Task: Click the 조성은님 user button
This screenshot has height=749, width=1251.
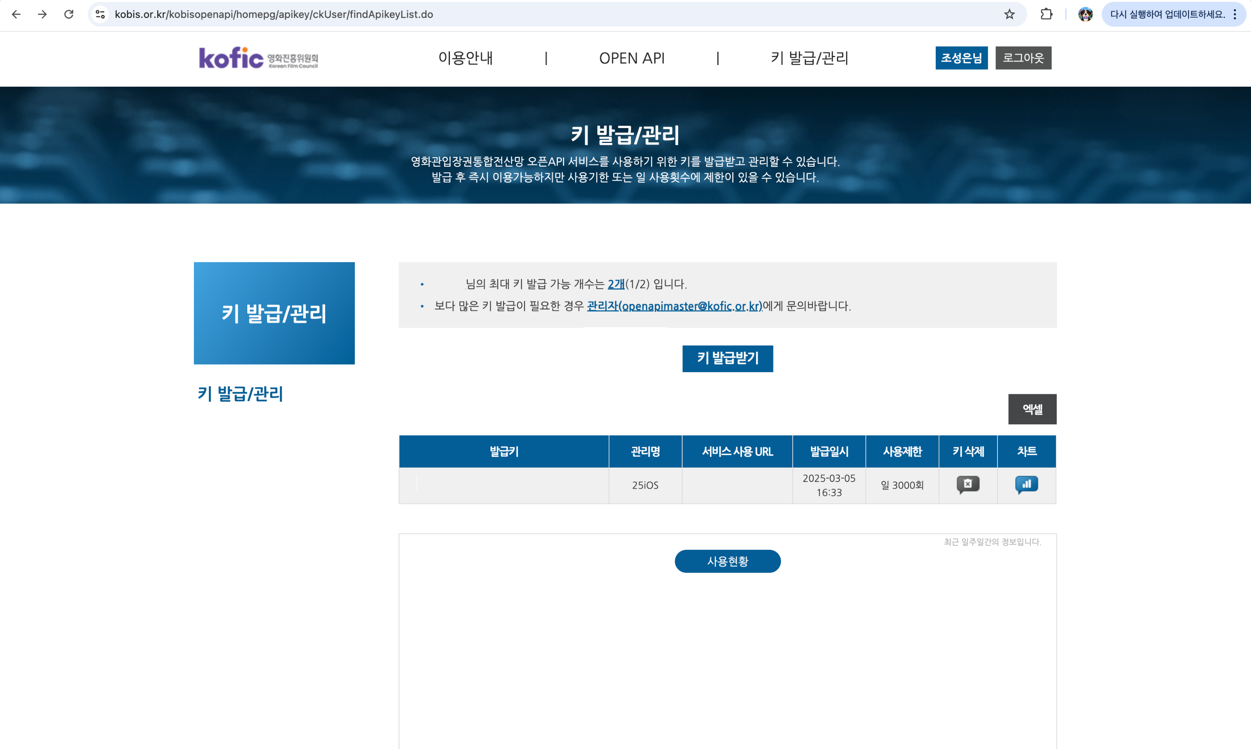Action: [x=961, y=58]
